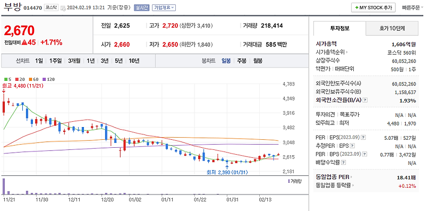Click the 거래대금 value 585 백만
This screenshot has width=425, height=211.
point(276,45)
